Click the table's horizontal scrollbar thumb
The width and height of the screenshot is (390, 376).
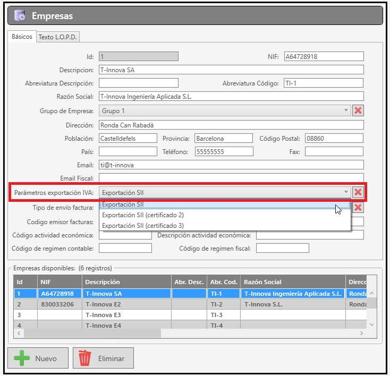(x=92, y=333)
